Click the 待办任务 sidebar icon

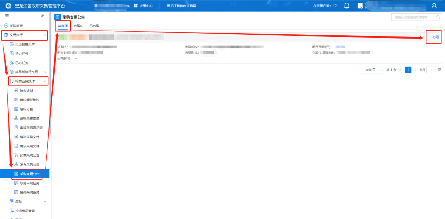tap(12, 54)
